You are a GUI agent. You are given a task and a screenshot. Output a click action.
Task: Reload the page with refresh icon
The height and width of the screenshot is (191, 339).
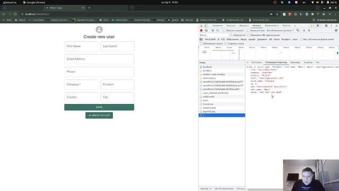coord(15,14)
